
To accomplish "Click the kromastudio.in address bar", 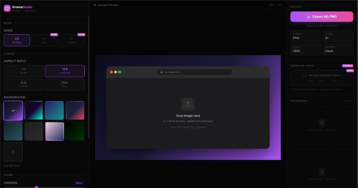I will tap(195, 72).
